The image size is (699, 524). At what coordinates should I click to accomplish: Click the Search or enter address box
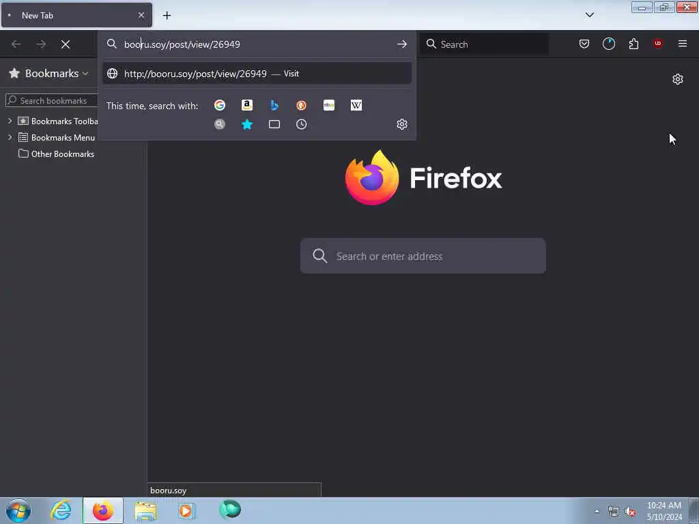pos(423,256)
